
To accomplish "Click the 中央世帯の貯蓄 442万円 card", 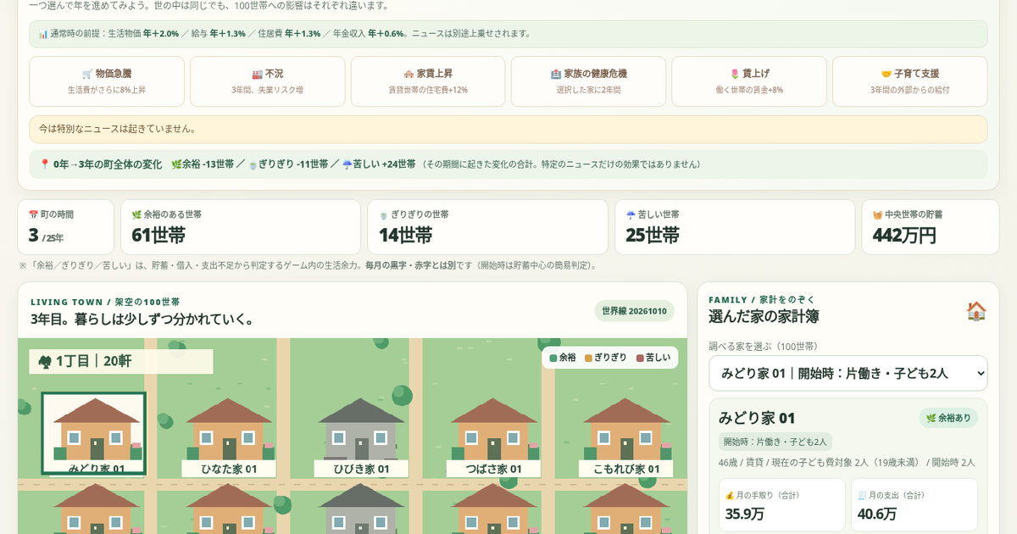I will 931,227.
